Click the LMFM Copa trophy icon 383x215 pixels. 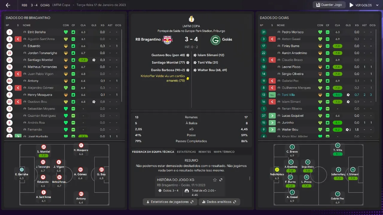pos(191,19)
